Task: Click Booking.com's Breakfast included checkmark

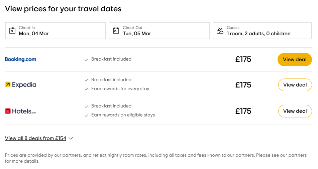Action: click(x=87, y=60)
